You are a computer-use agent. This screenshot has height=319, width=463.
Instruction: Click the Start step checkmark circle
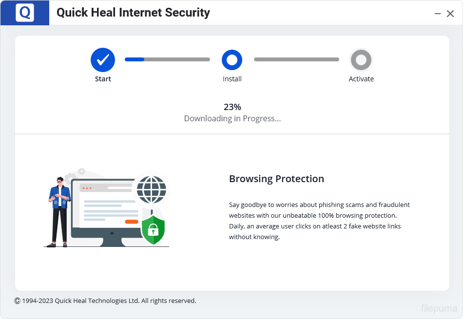click(x=103, y=60)
